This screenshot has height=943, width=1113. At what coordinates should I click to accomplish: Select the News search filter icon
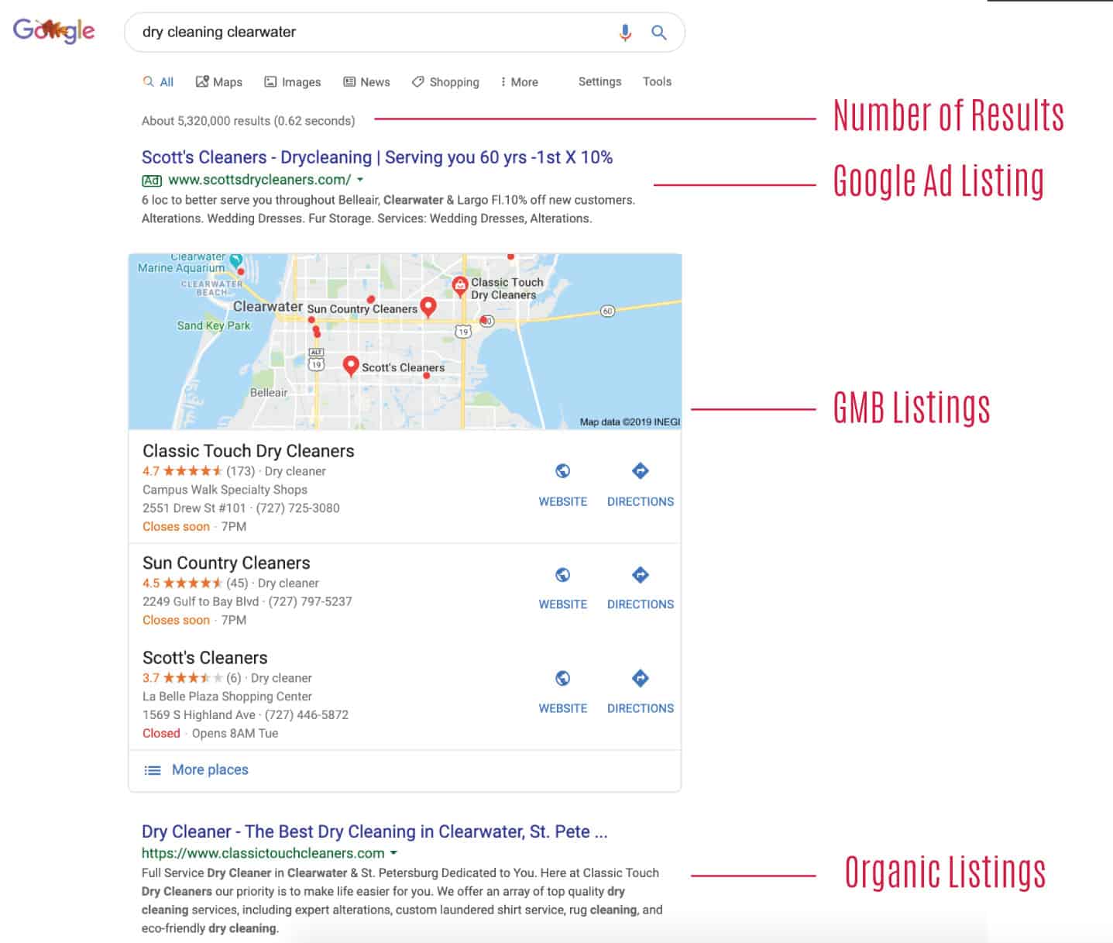pos(350,81)
